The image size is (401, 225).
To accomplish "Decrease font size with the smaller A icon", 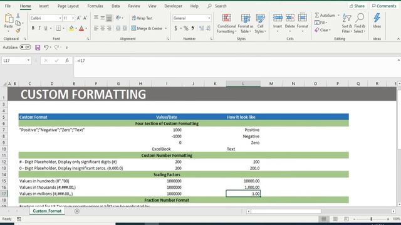I will click(x=85, y=18).
